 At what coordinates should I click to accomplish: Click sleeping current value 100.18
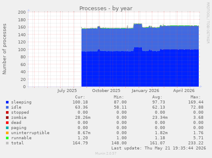80,102
